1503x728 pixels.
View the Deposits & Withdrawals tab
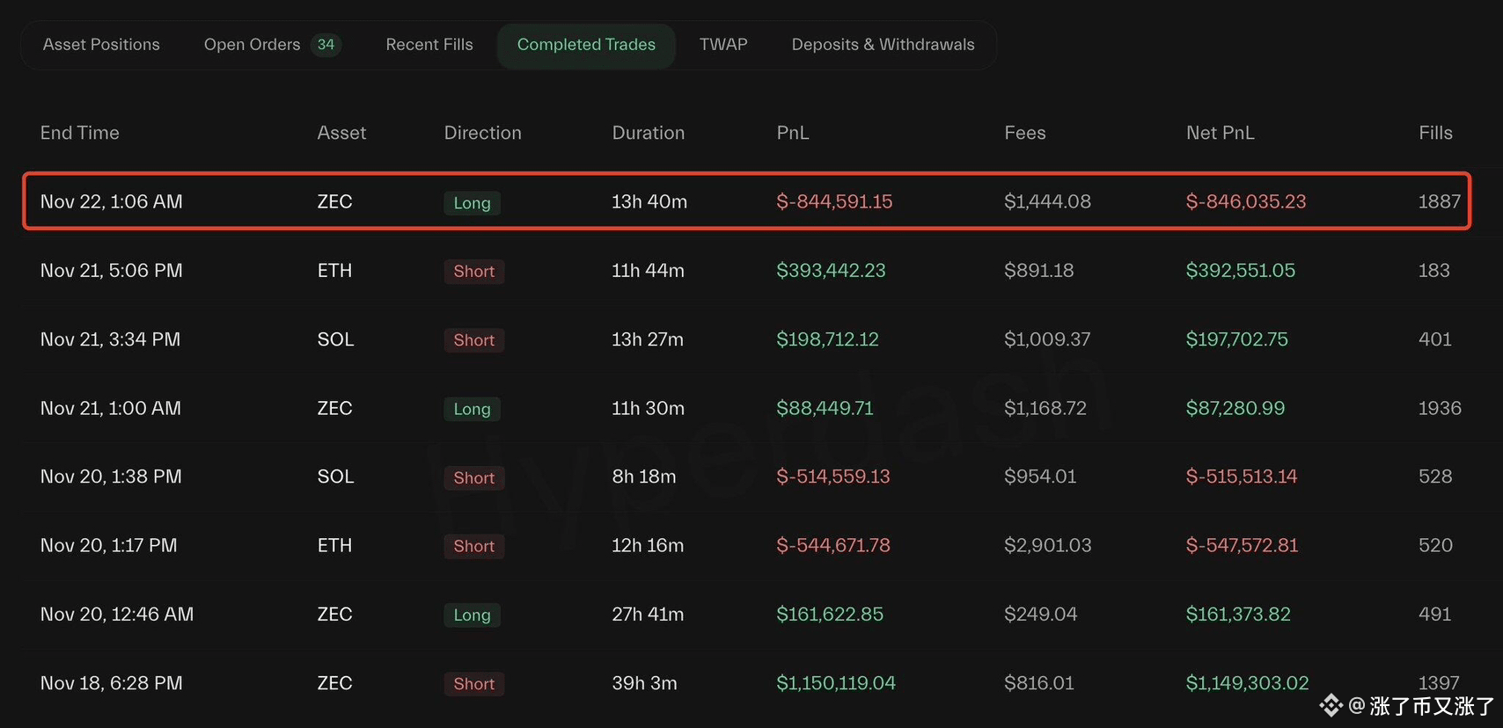883,45
